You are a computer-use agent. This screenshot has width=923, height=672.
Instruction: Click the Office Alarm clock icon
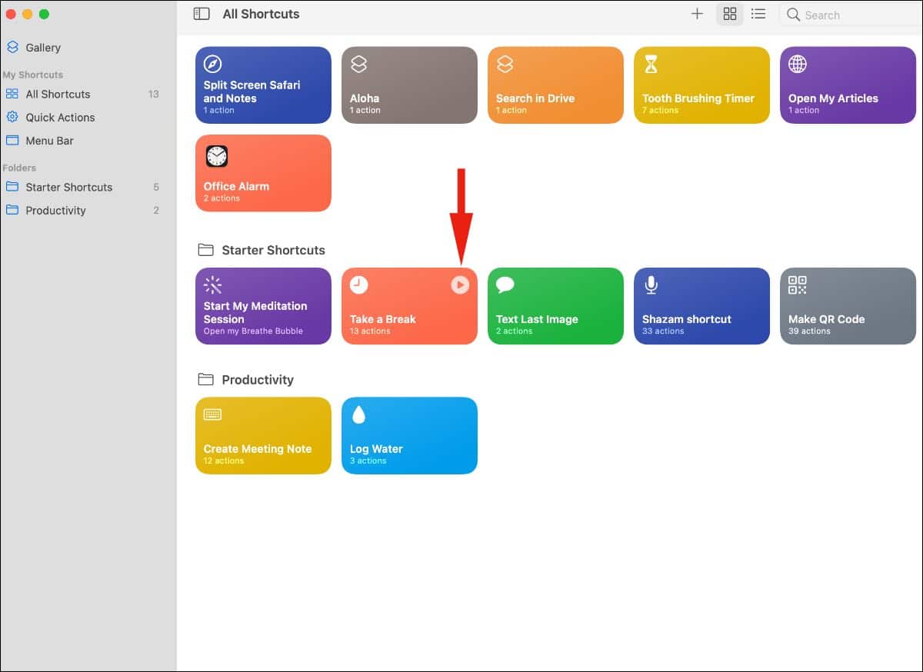[x=217, y=156]
